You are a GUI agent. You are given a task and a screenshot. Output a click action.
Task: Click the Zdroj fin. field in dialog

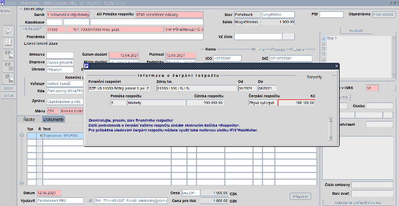197,88
